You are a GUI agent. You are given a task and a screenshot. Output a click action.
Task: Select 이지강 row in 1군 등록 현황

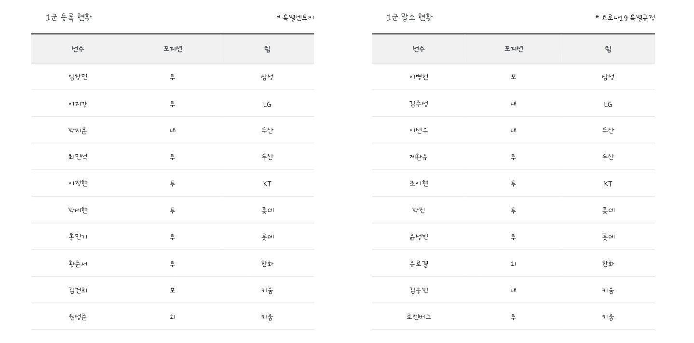173,104
